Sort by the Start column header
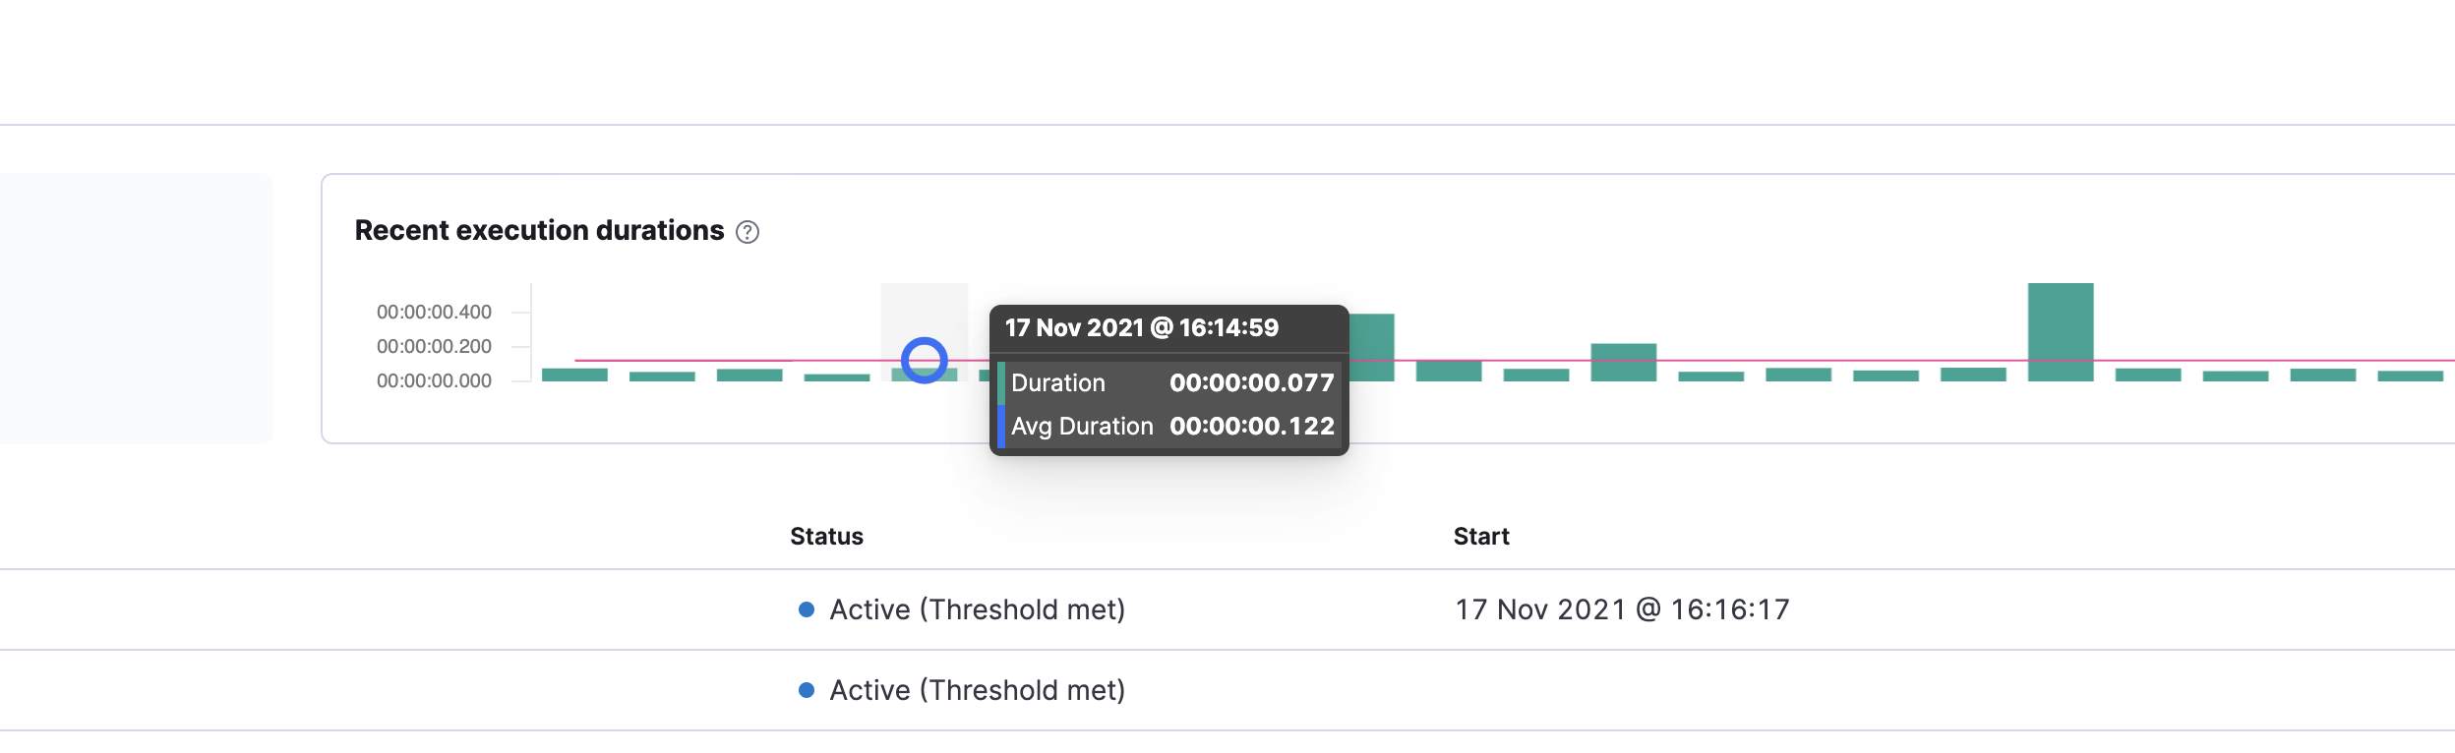This screenshot has height=753, width=2455. [x=1481, y=537]
